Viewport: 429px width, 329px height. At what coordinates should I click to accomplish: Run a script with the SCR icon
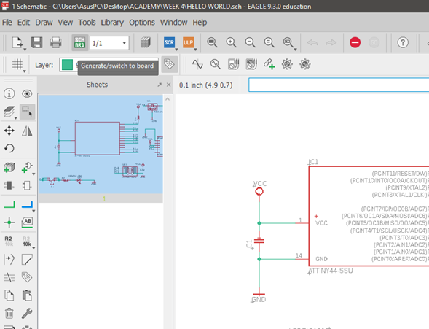click(170, 43)
